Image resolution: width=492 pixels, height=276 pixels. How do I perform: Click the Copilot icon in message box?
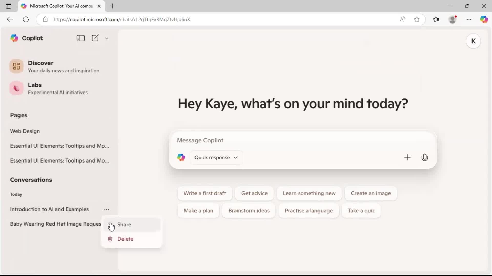coord(181,157)
